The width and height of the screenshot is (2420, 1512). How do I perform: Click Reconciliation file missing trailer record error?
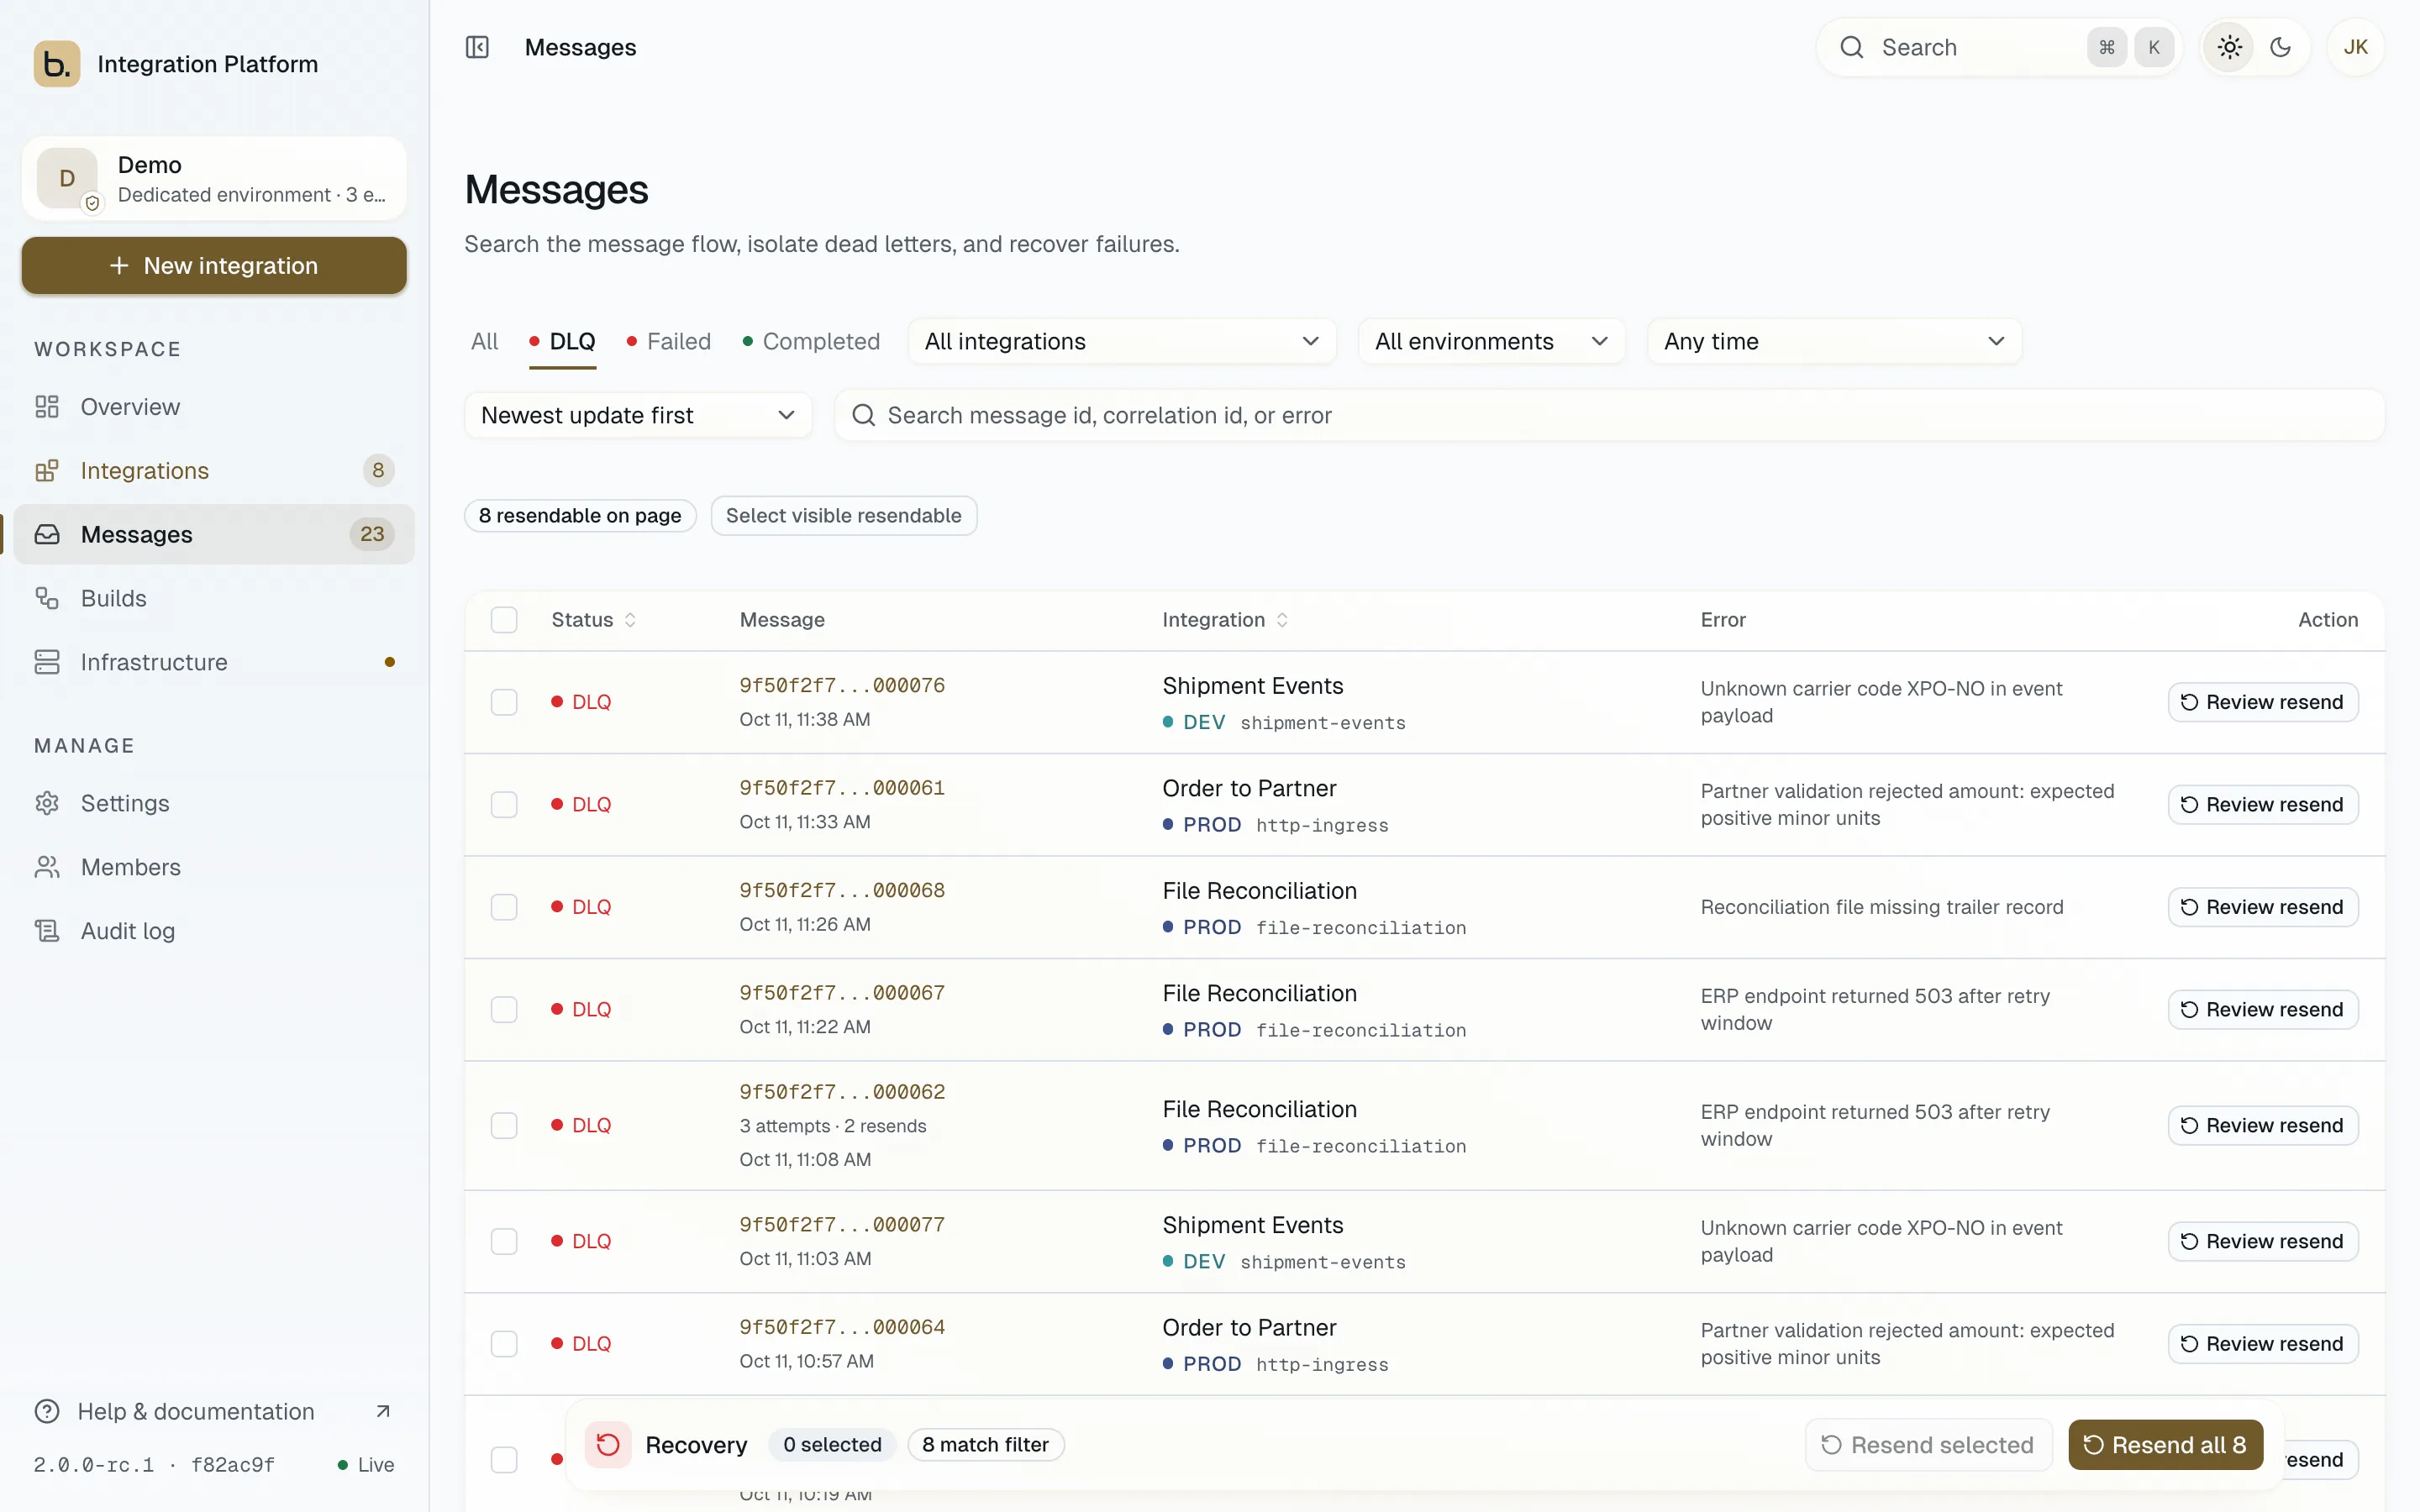tap(1881, 907)
